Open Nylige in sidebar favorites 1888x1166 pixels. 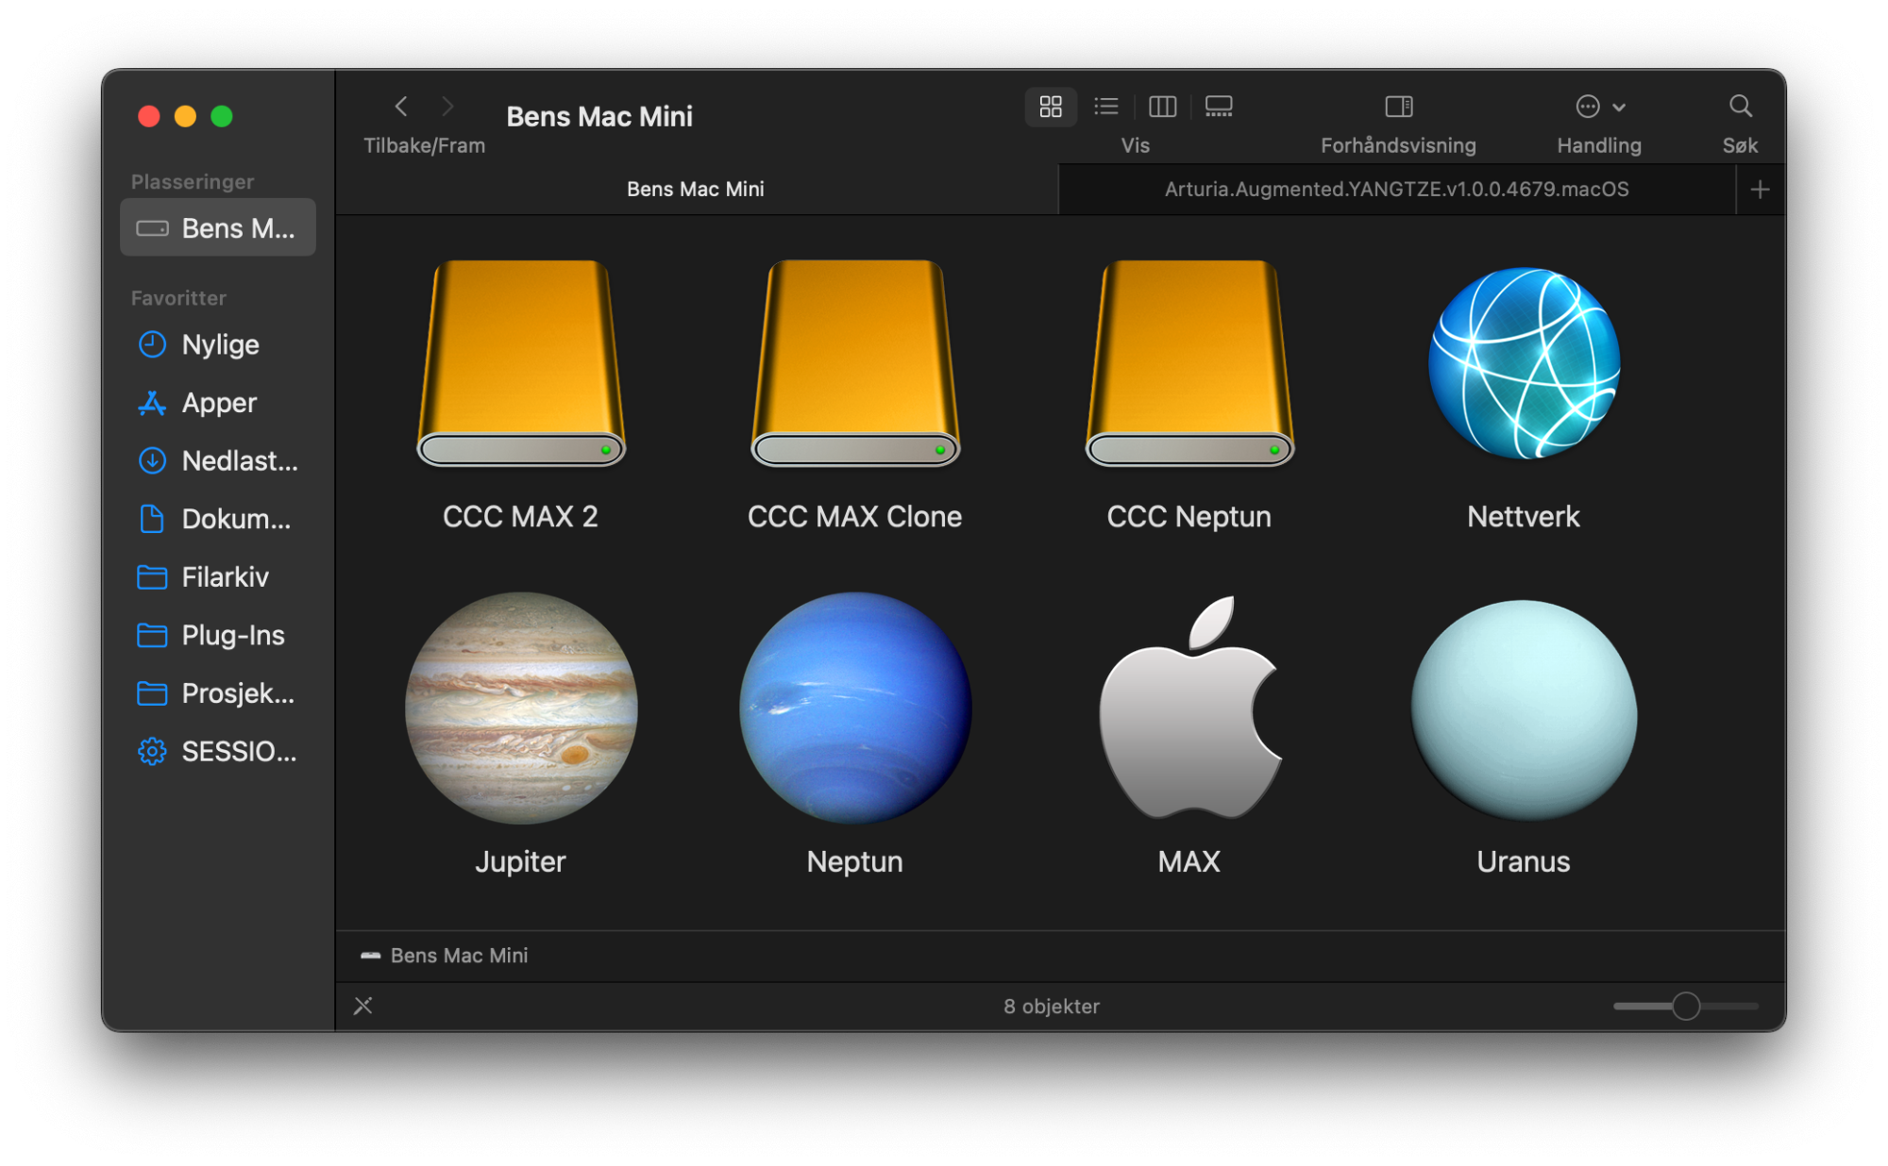[x=218, y=344]
